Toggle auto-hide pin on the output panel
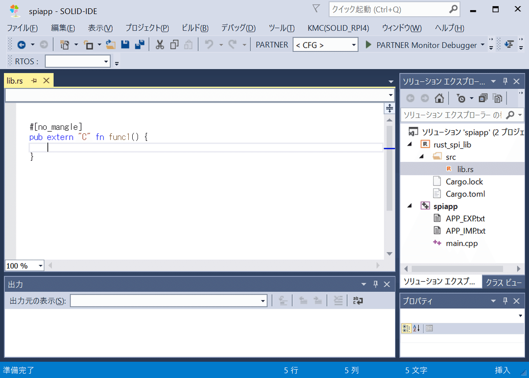 tap(376, 284)
